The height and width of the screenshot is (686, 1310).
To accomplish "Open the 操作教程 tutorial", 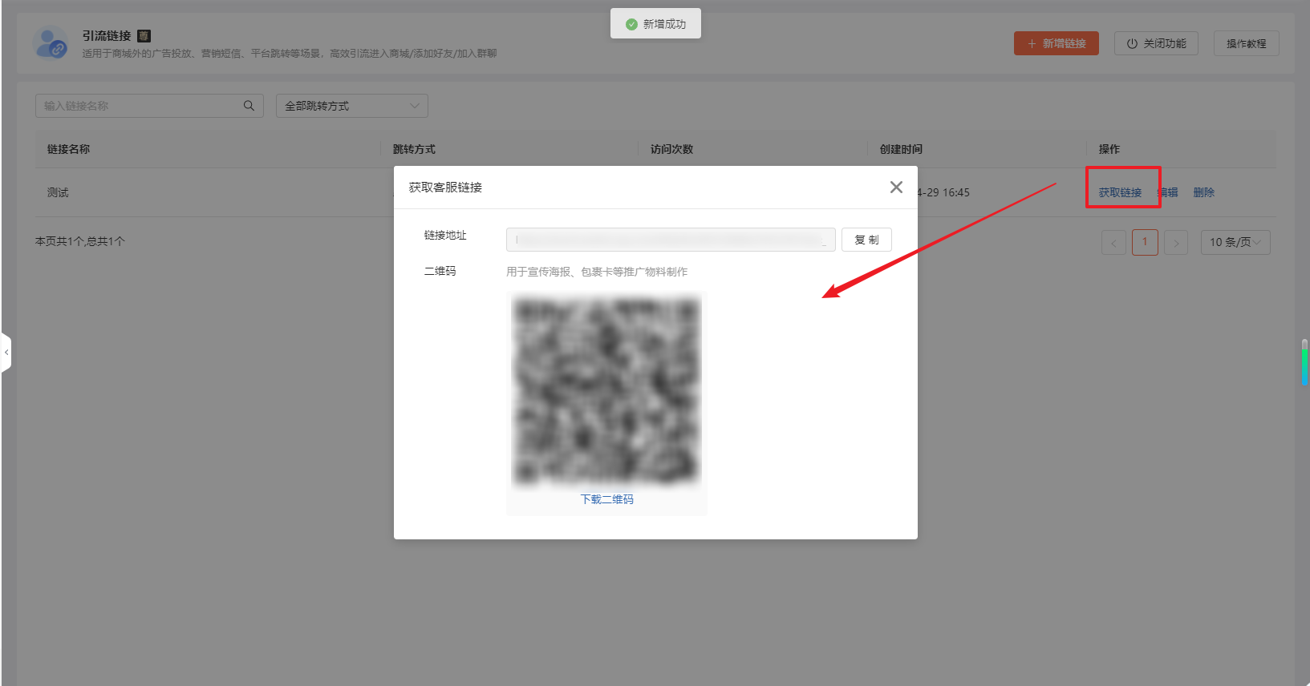I will coord(1246,43).
